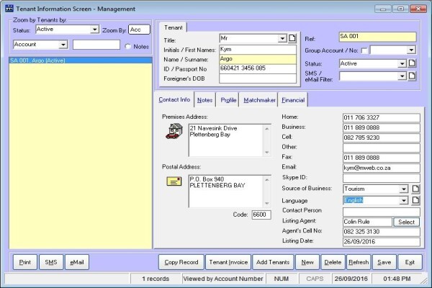The height and width of the screenshot is (288, 432).
Task: Click the page icon beside Language field
Action: (x=415, y=200)
